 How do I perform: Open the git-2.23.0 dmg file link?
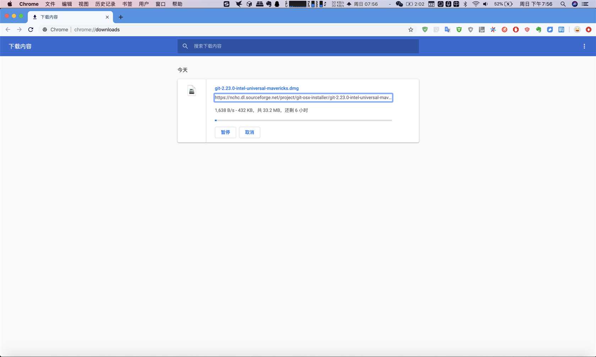[x=257, y=88]
